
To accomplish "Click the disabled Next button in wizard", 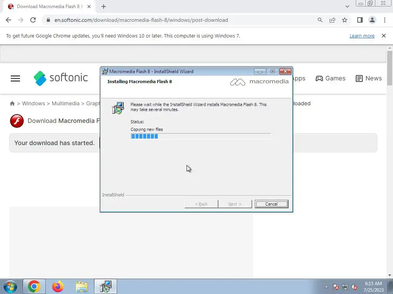I will (235, 204).
